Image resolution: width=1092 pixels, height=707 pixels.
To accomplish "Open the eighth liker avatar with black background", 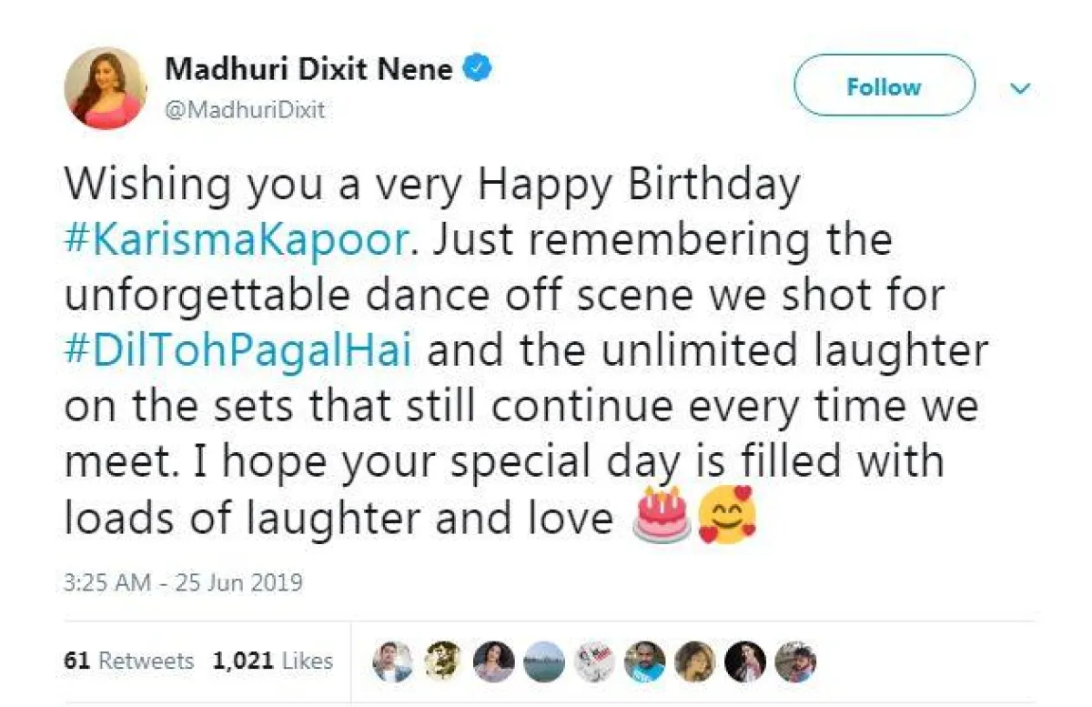I will pos(744,662).
